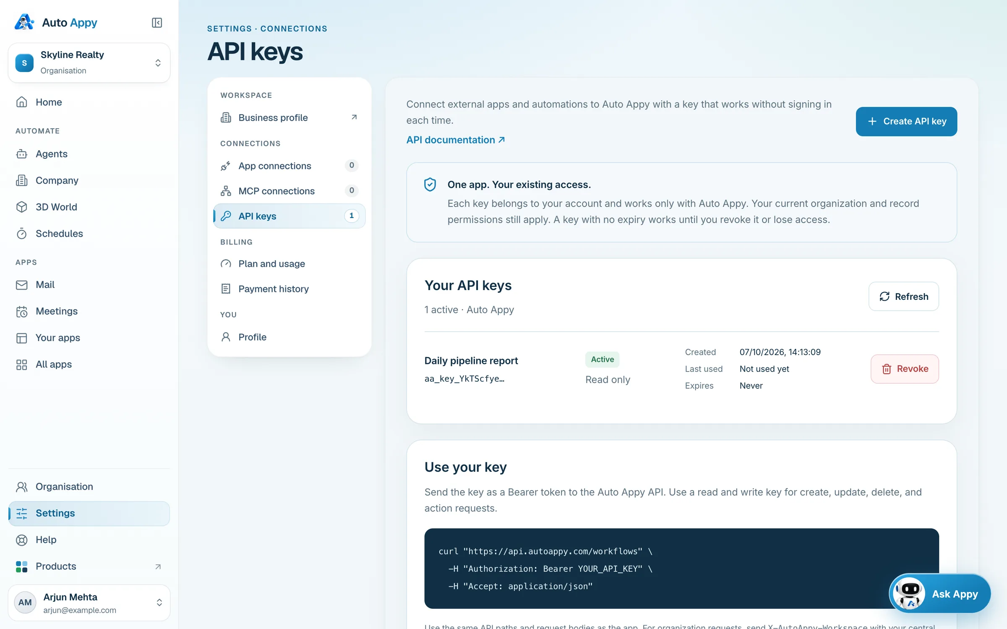Image resolution: width=1007 pixels, height=629 pixels.
Task: Click the AM avatar in account card
Action: [x=25, y=603]
